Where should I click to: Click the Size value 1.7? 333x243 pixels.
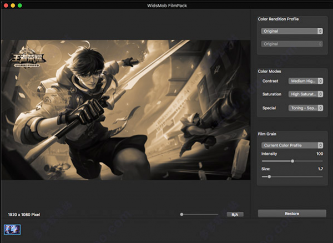(320, 169)
